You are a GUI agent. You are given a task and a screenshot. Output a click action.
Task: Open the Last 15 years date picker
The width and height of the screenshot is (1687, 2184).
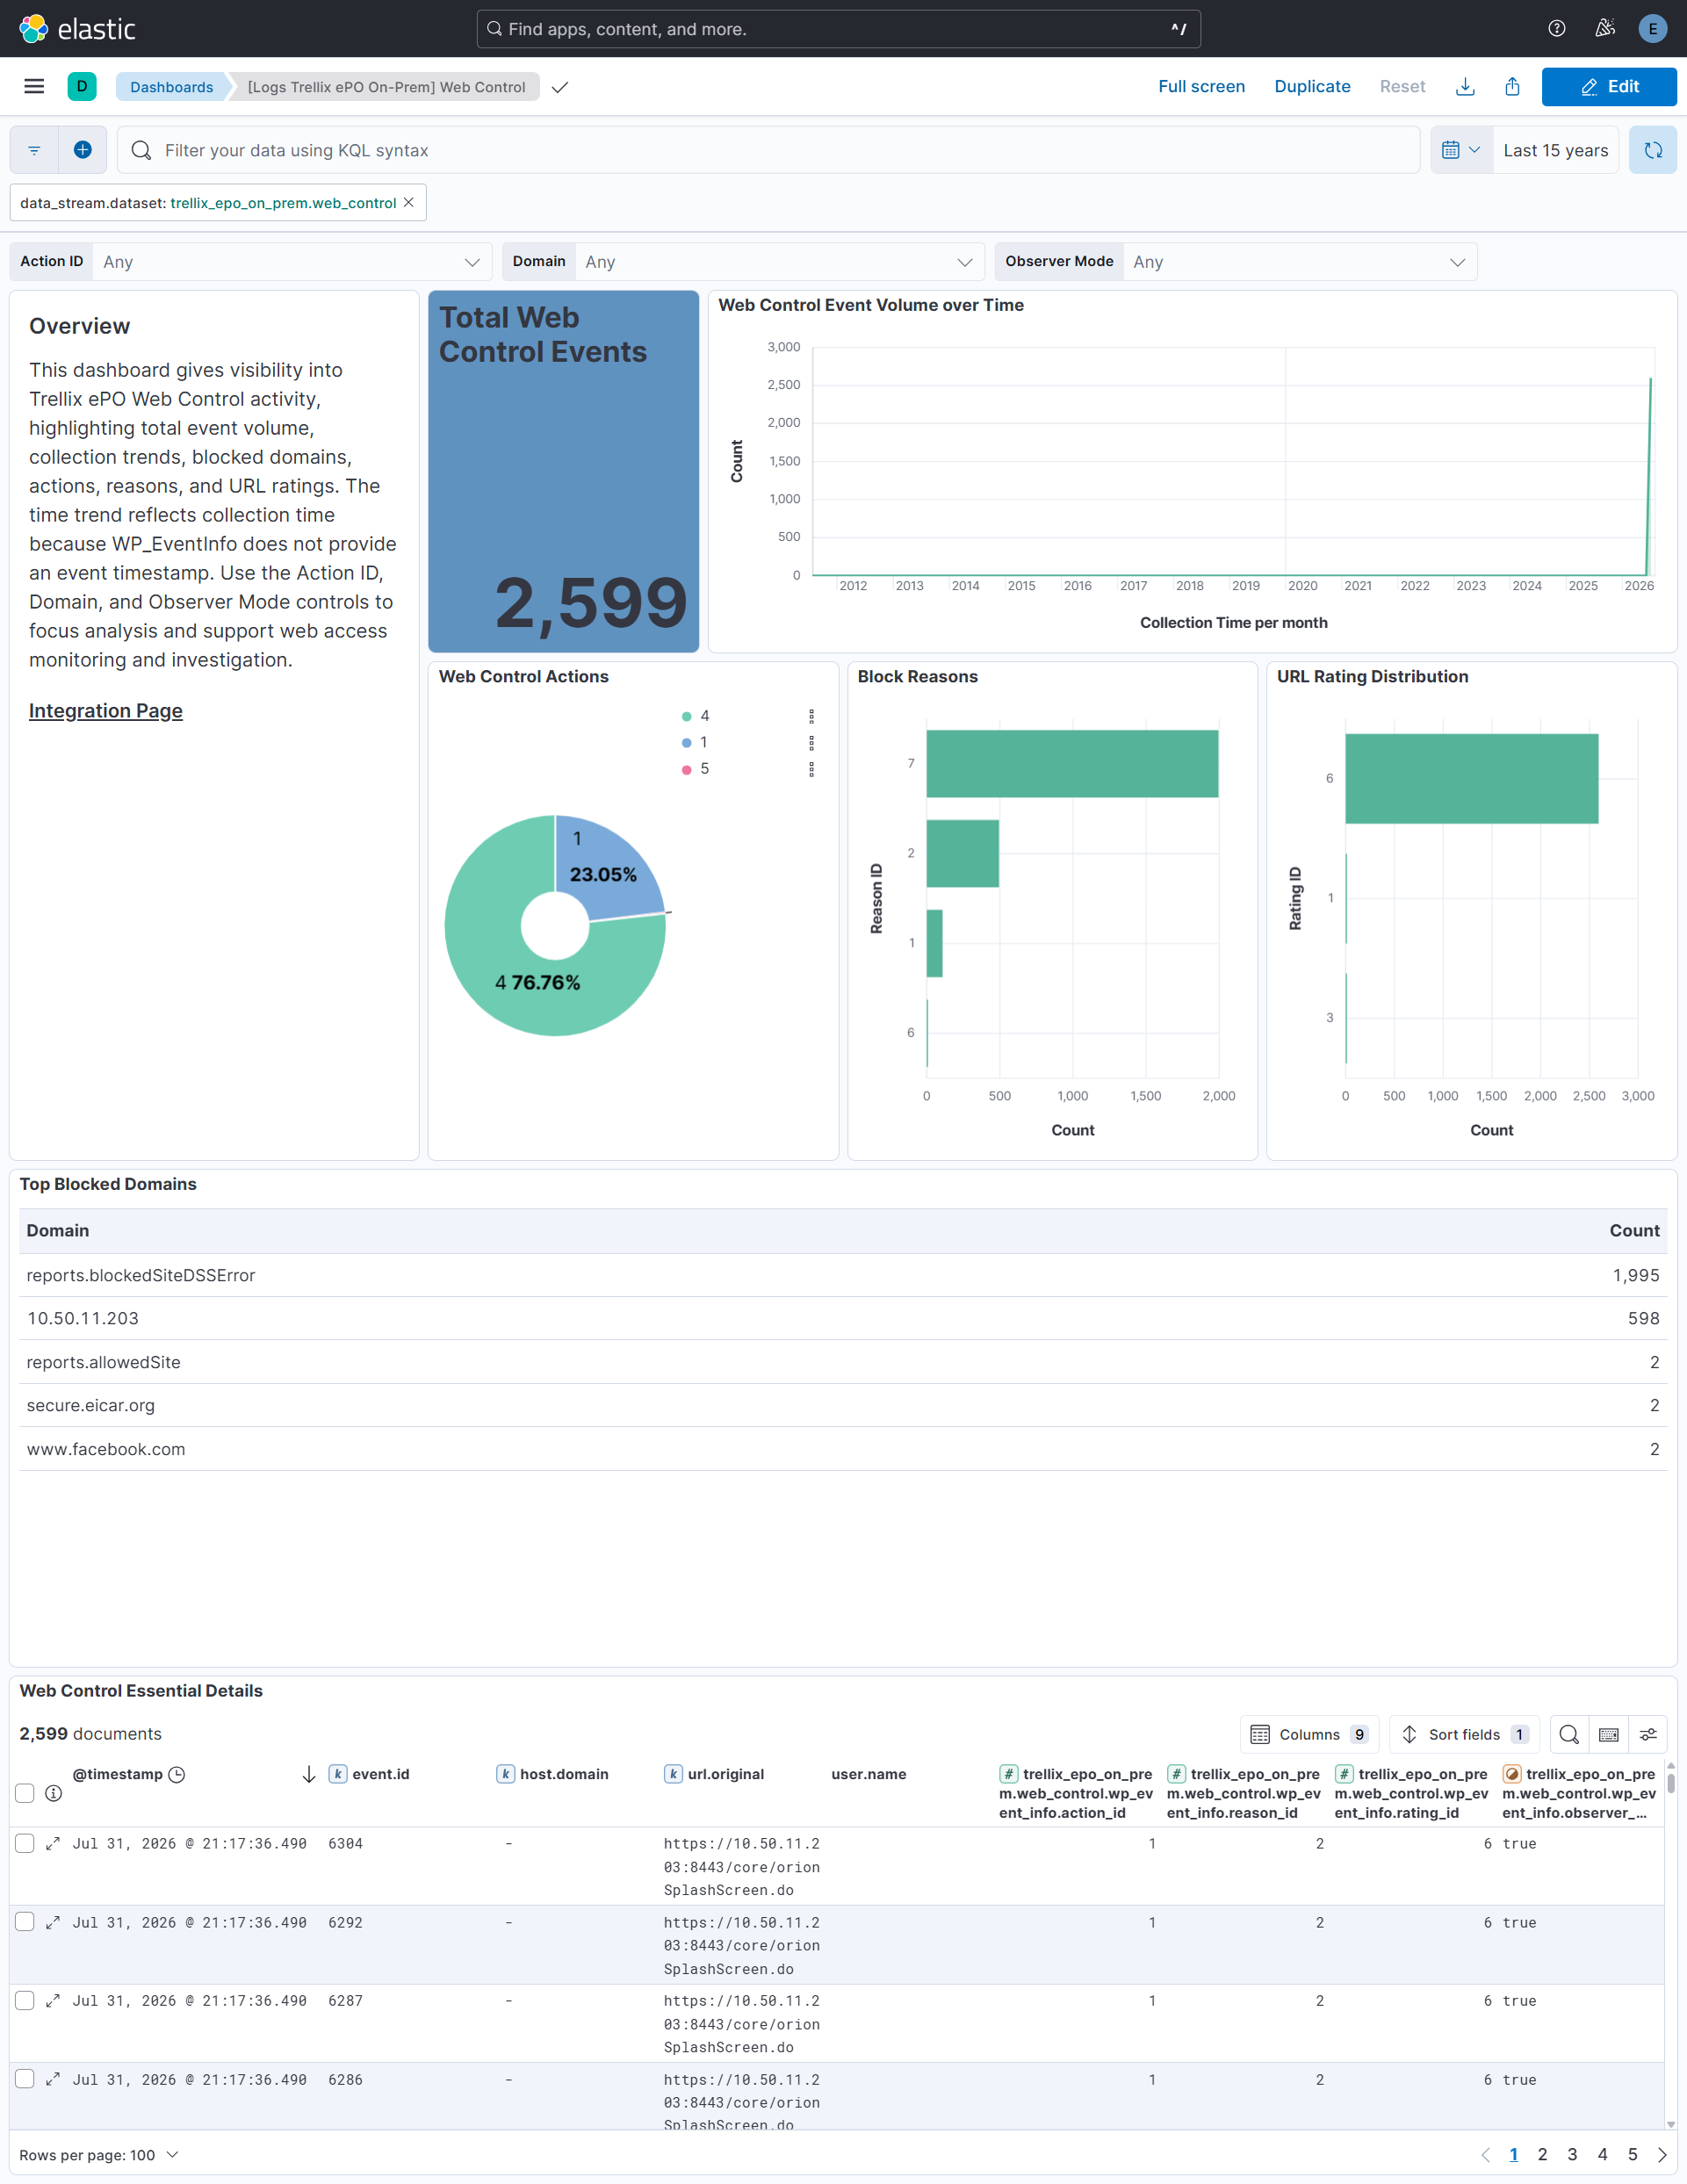pos(1555,150)
